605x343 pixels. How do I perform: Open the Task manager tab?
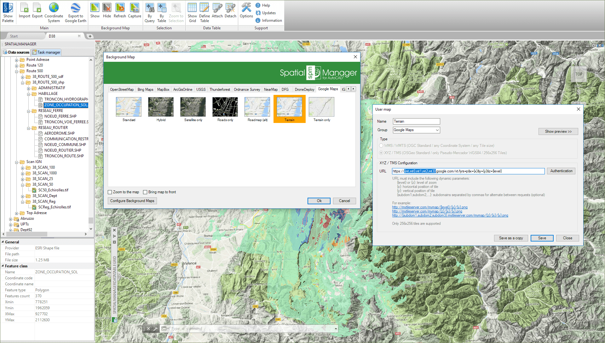pos(46,52)
